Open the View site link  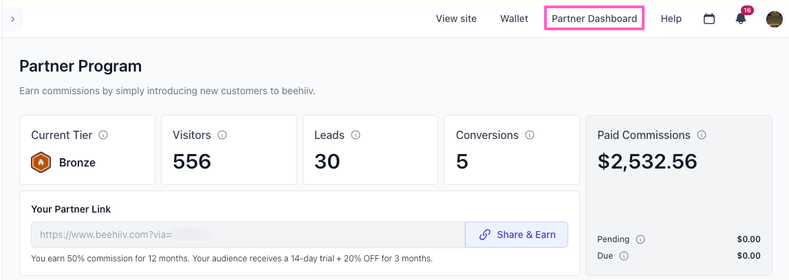pyautogui.click(x=456, y=19)
